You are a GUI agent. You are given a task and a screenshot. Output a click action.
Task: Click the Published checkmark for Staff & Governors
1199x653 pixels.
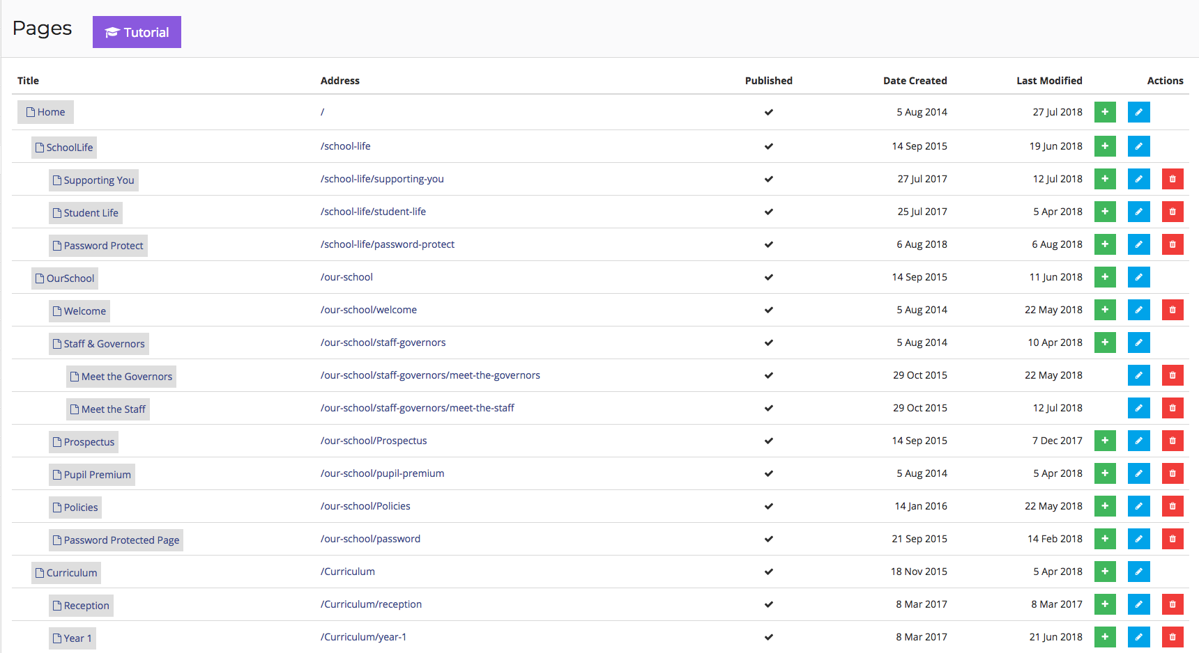[769, 343]
